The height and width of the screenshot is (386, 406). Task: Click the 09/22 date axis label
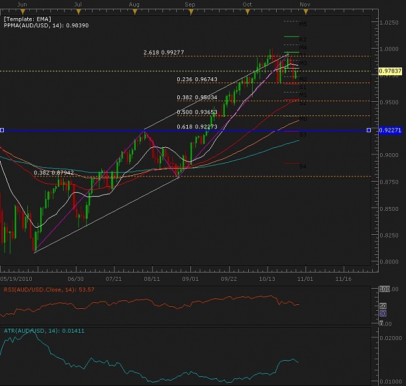(x=229, y=279)
